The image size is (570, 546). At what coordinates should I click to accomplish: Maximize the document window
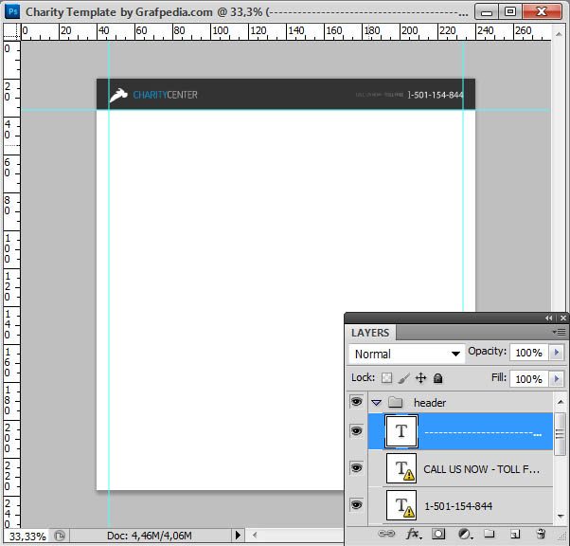coord(510,11)
